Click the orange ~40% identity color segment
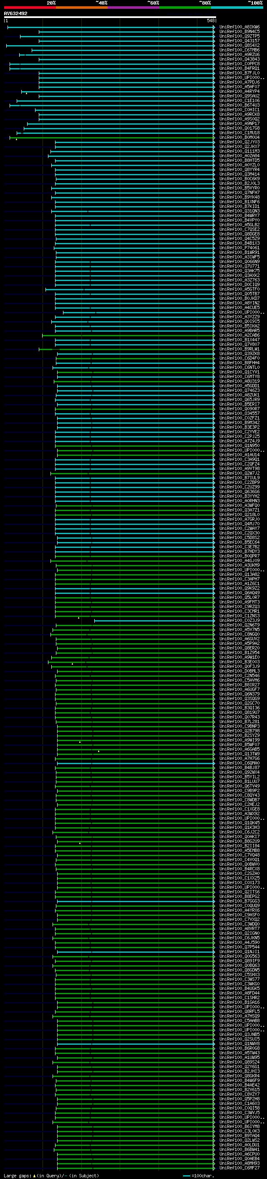The image size is (267, 1179). (82, 8)
